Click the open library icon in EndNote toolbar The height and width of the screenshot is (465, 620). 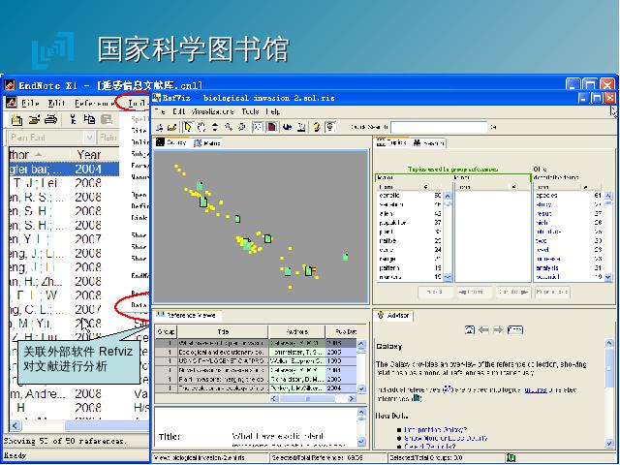click(x=34, y=119)
